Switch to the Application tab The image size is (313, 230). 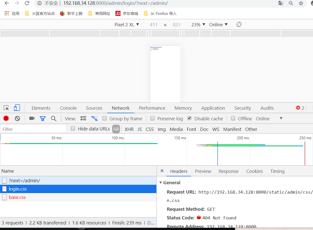point(213,108)
